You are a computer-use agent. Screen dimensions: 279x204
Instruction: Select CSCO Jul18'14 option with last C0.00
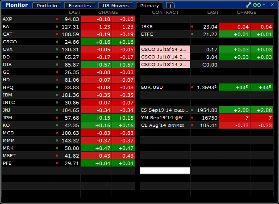[165, 64]
